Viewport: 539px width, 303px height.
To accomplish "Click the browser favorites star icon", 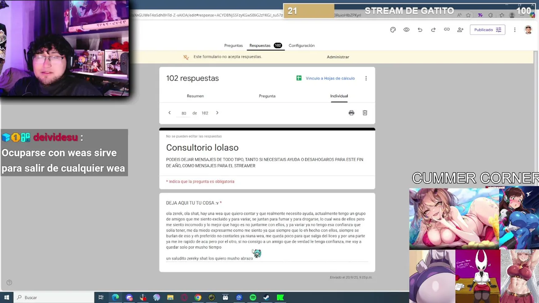I will [468, 15].
